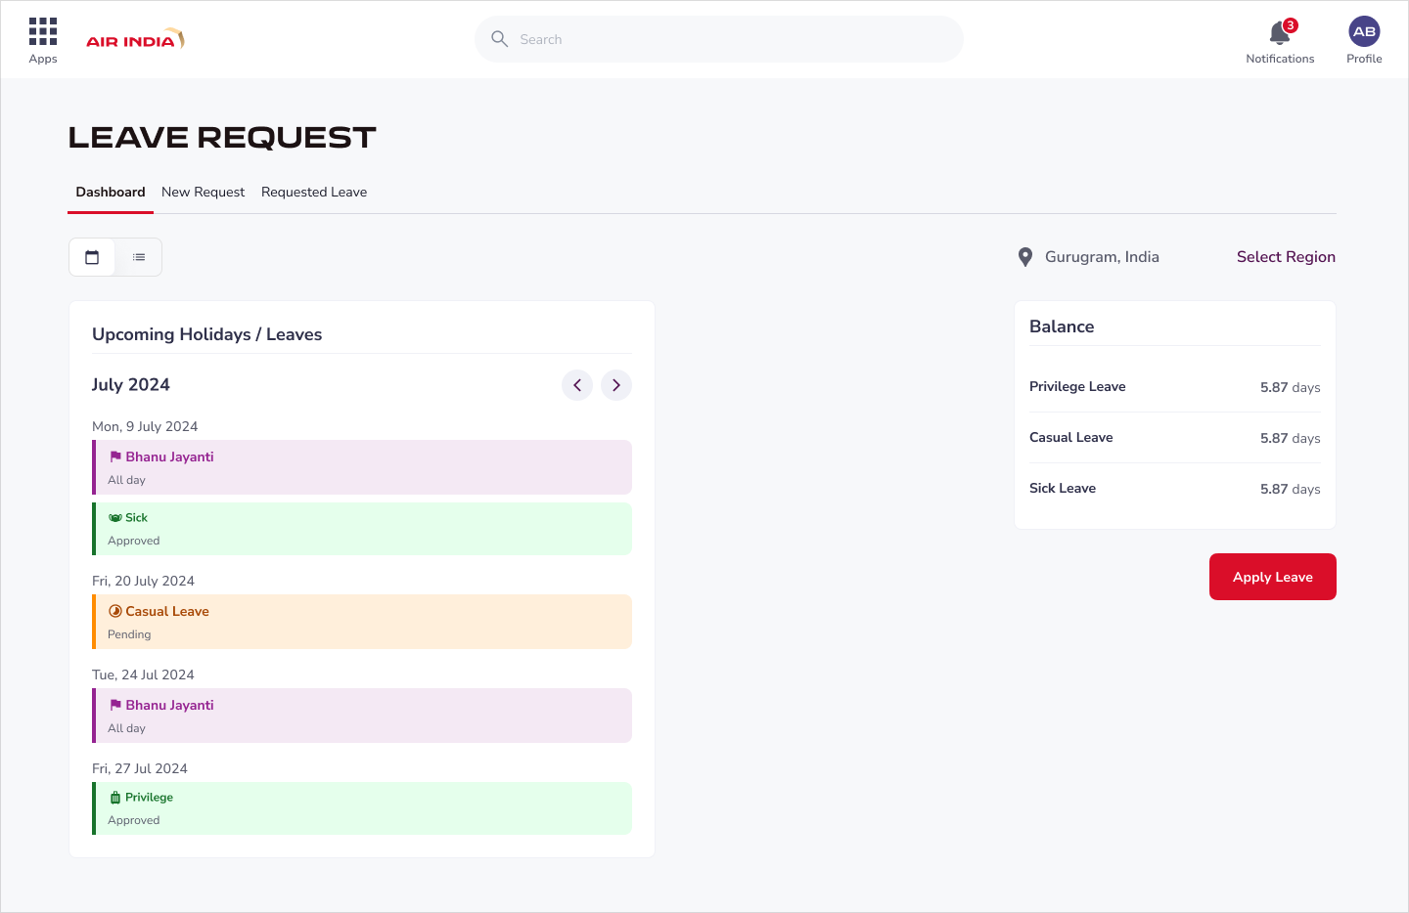Open the Requested Leave tab
This screenshot has height=913, width=1409.
(314, 193)
